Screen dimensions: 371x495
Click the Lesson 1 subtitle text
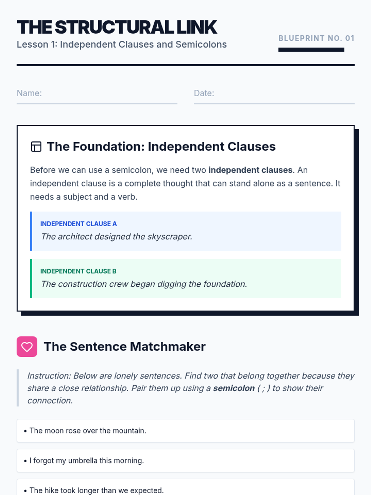[x=122, y=45]
